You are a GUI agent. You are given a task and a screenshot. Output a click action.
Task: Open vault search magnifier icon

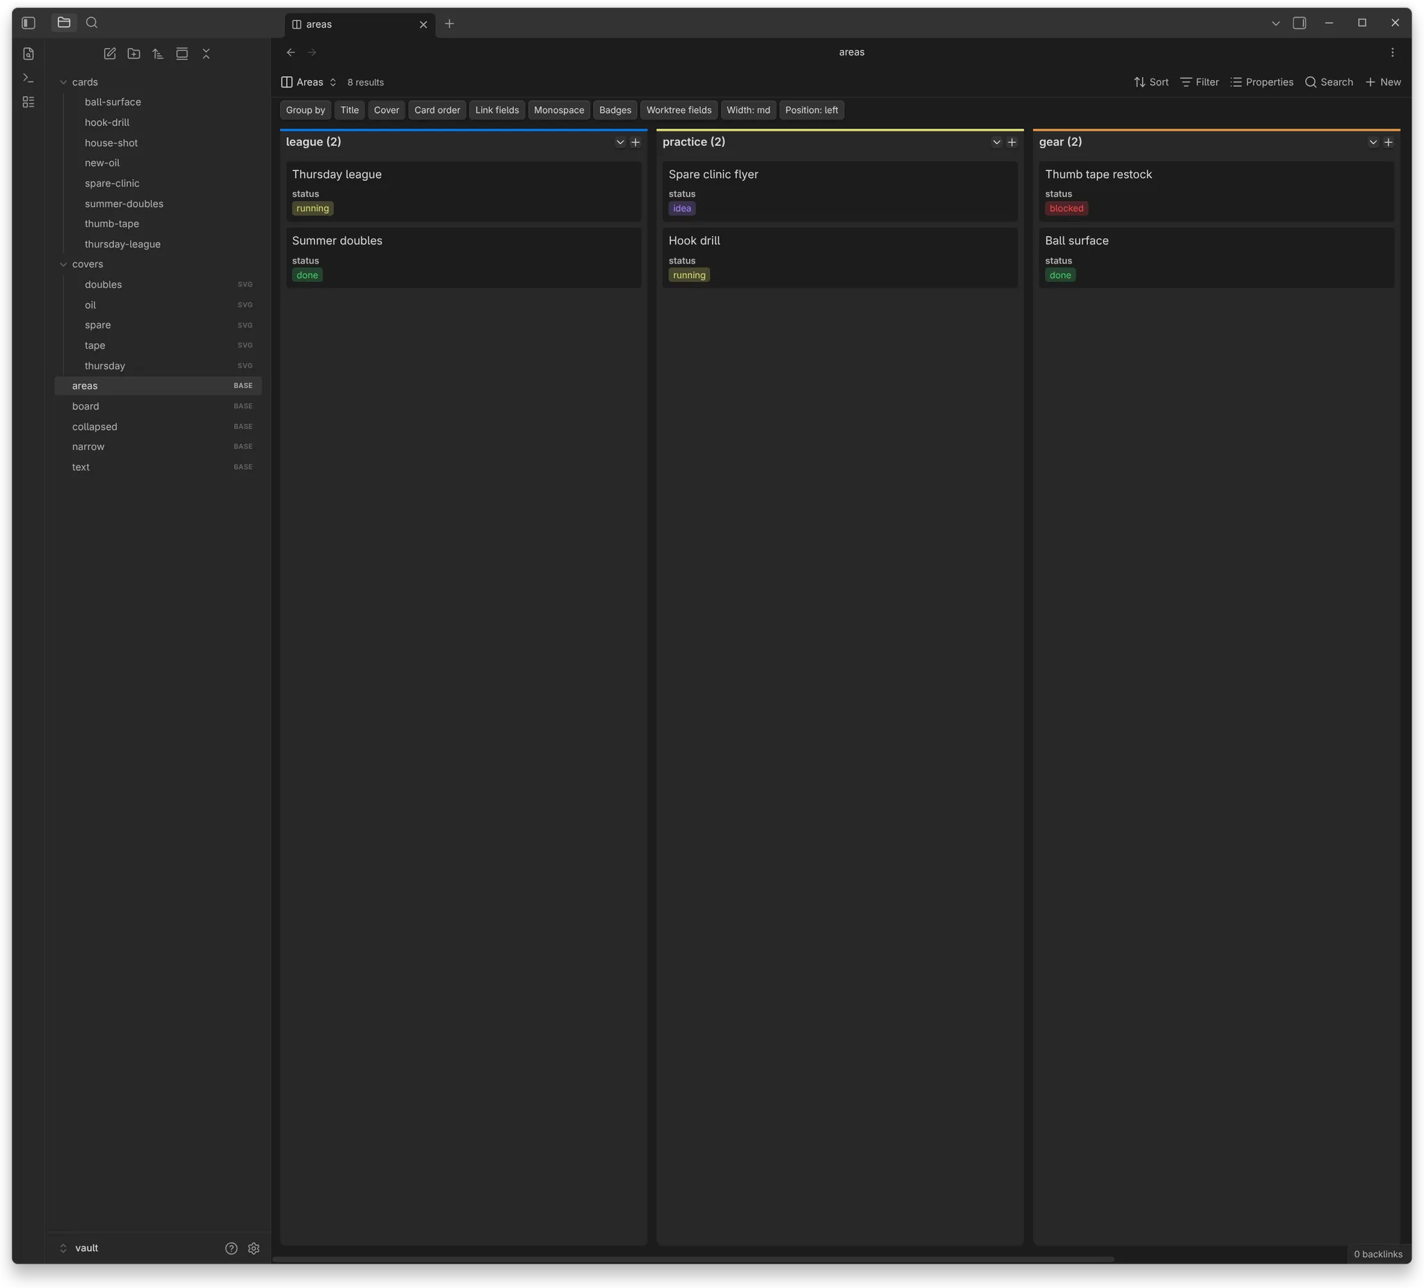[x=92, y=23]
